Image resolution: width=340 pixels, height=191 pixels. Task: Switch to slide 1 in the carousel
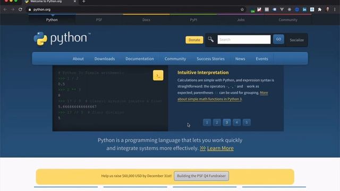(x=207, y=123)
